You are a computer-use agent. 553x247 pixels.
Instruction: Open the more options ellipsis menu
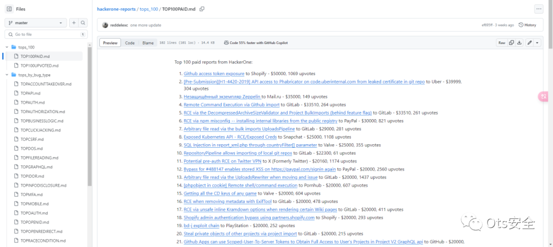coord(539,9)
